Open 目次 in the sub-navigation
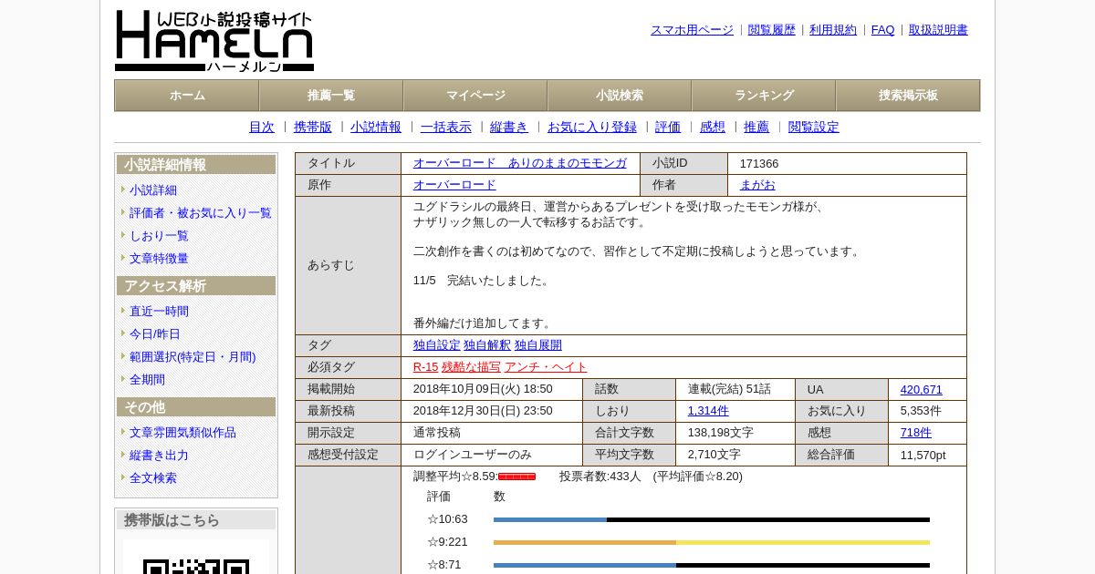Viewport: 1095px width, 574px height. [262, 128]
